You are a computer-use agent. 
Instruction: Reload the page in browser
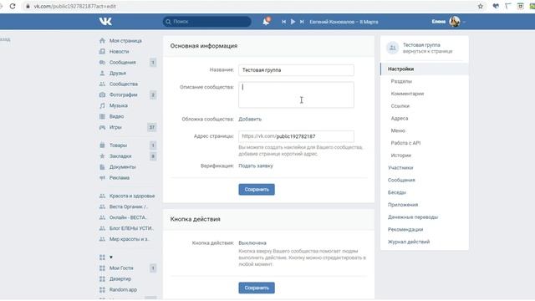[x=13, y=6]
